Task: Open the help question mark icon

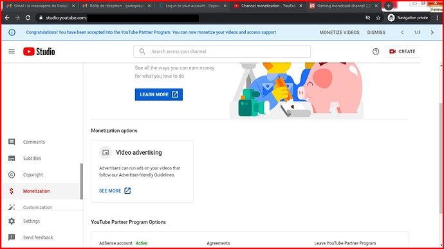Action: coord(376,51)
